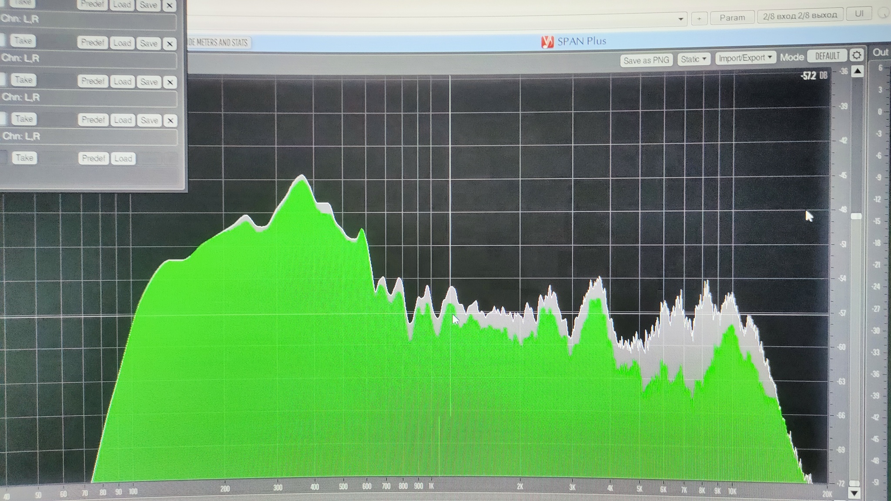Click the 2/8 вход 2/8 выход routing button

click(800, 15)
